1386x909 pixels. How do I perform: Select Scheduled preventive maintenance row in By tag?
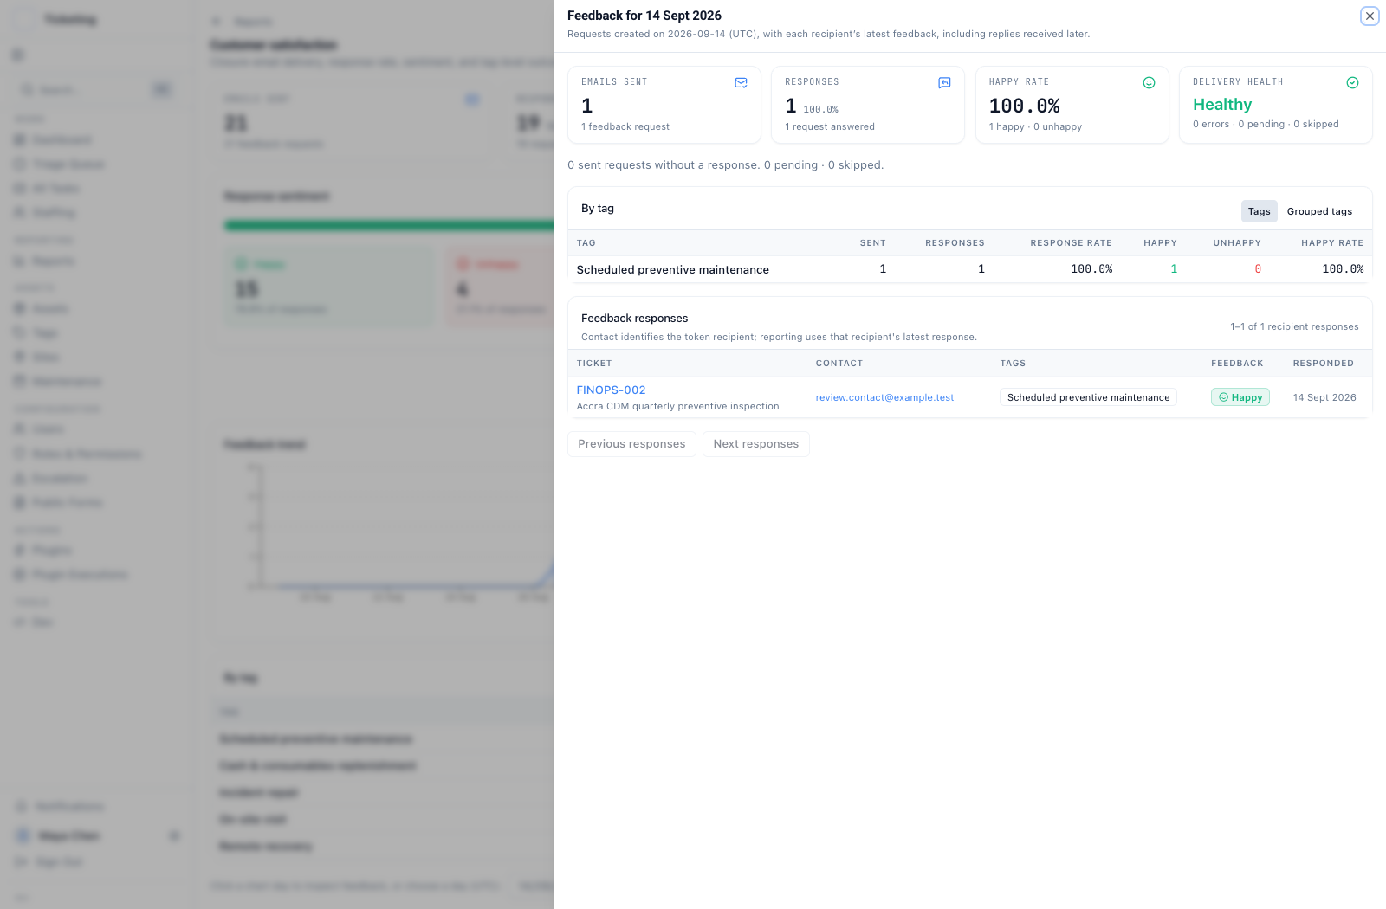tap(970, 269)
